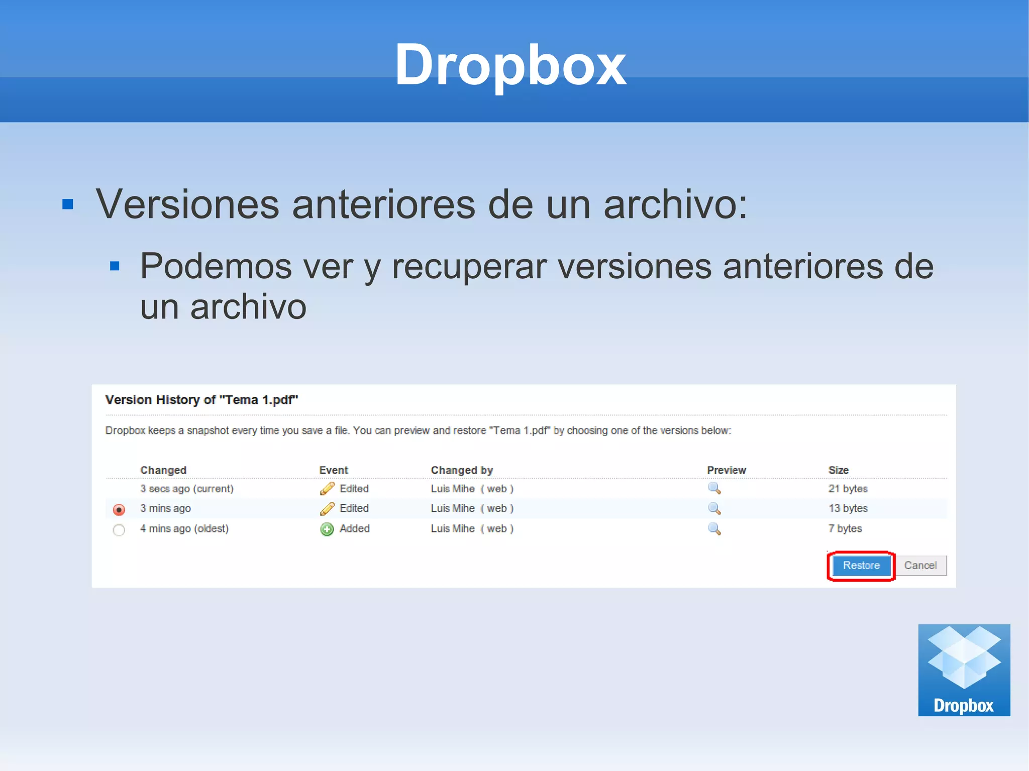
Task: Preview the 3 secs ago (current) version
Action: [714, 488]
